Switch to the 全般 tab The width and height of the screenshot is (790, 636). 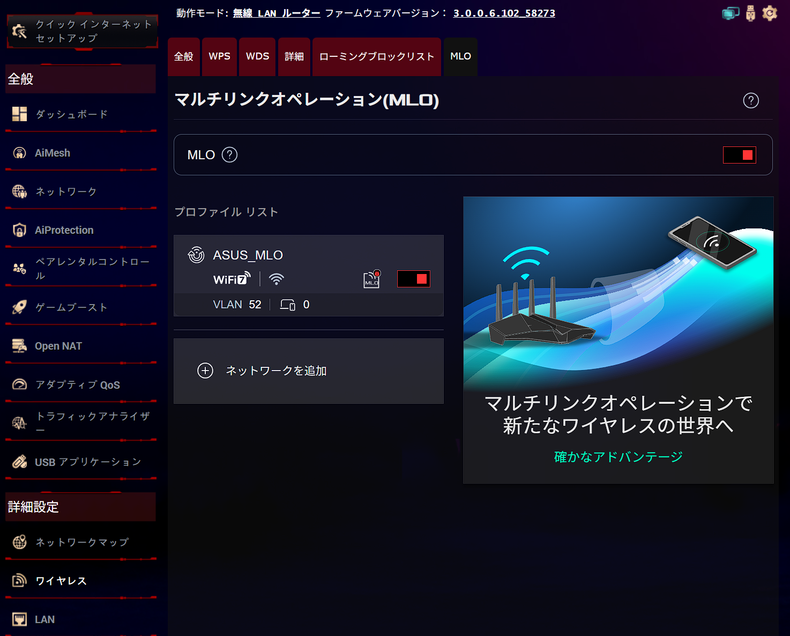click(x=184, y=57)
